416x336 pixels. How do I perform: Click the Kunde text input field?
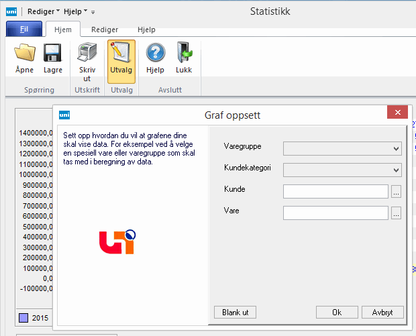coord(335,192)
